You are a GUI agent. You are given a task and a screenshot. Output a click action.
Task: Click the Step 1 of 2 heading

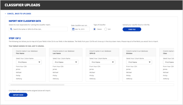tap(15, 38)
